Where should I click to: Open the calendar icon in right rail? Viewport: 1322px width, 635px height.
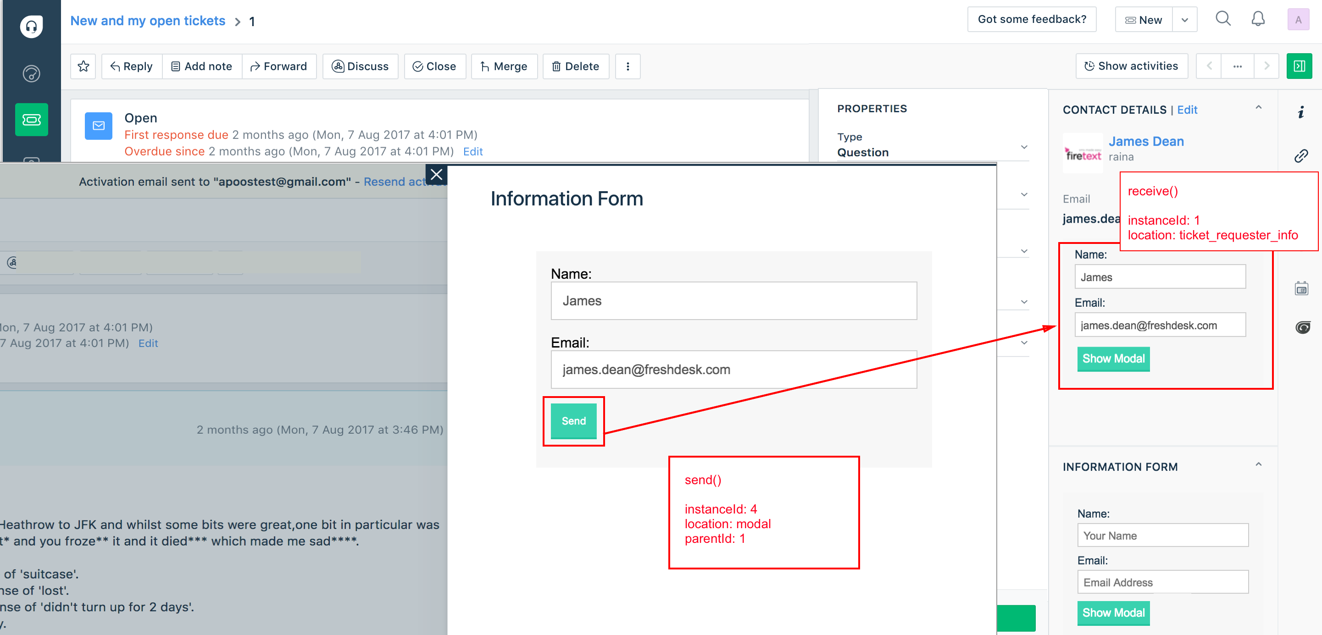pos(1301,288)
